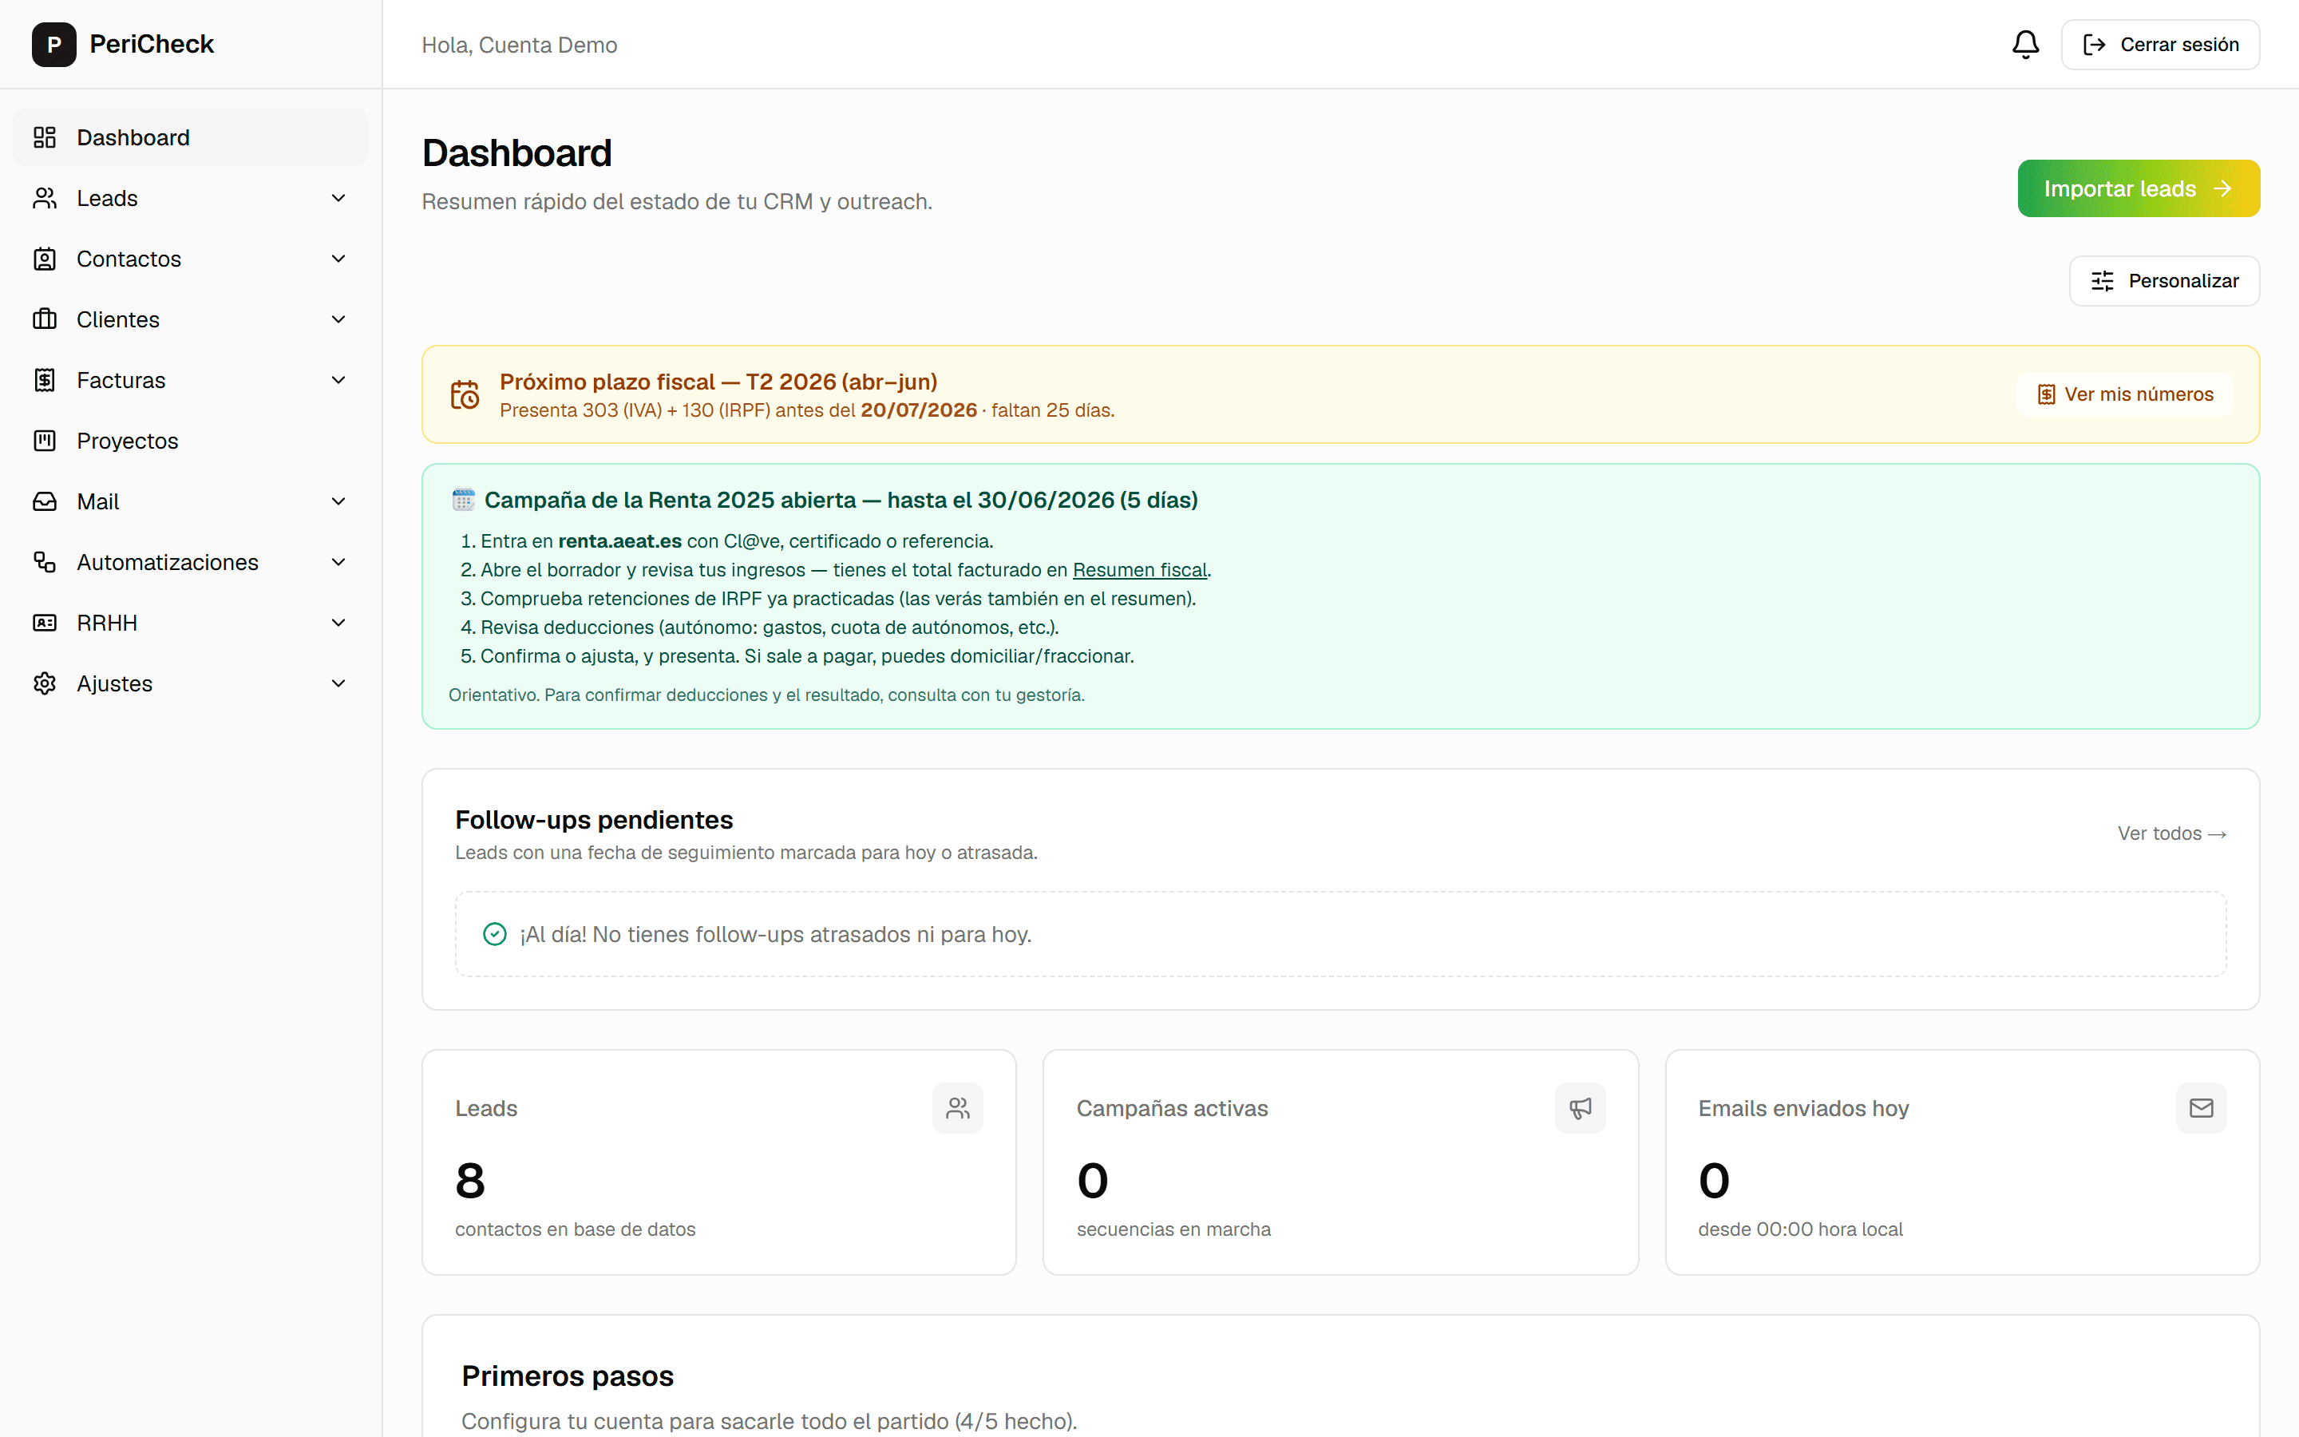Click the 'Follow-ups pendientes' heading
The image size is (2299, 1437).
[594, 820]
